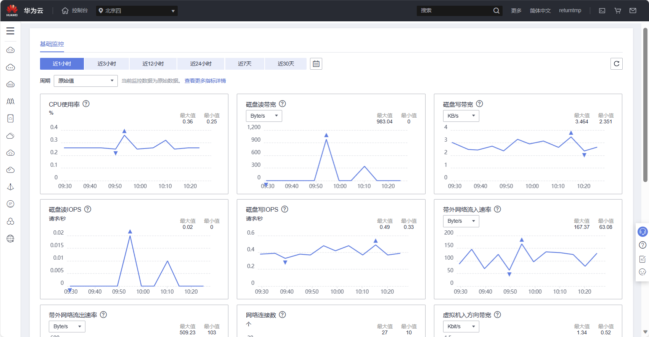The image size is (649, 337).
Task: Show help for 虚拟机入方向带宽 metric
Action: click(x=498, y=315)
